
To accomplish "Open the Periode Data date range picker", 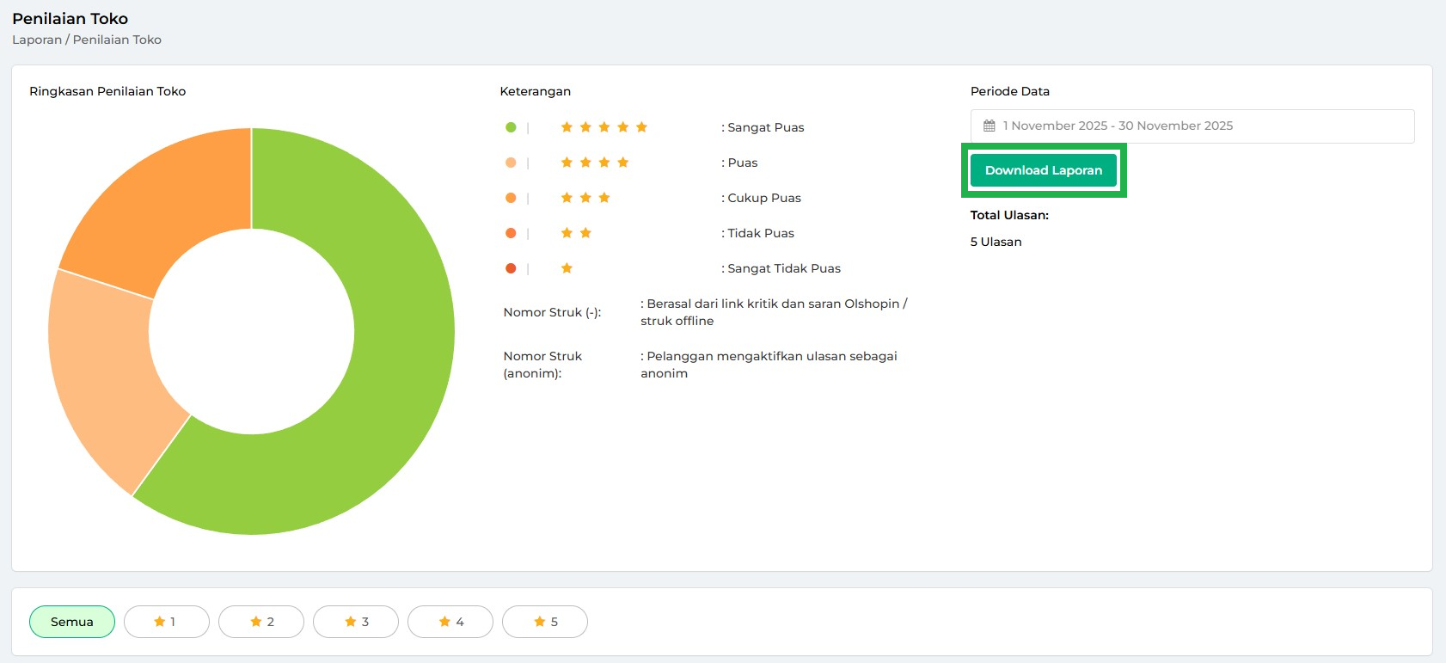I will pos(1192,126).
